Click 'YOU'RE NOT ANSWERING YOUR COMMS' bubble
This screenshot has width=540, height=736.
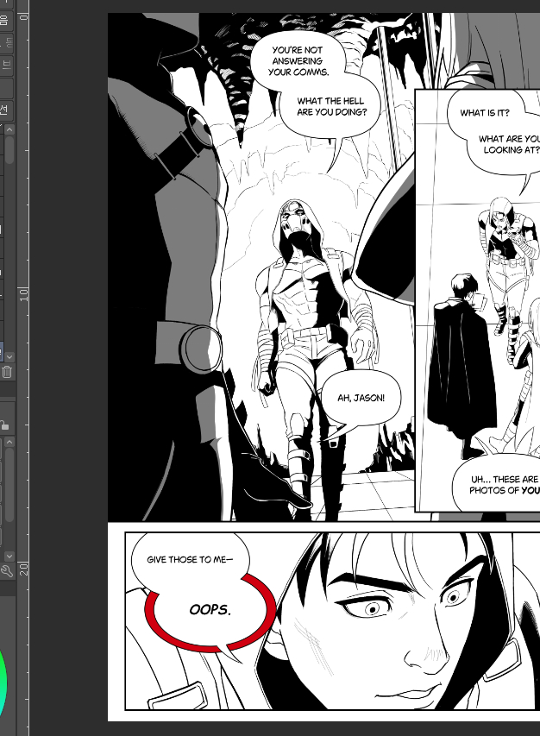(x=296, y=61)
